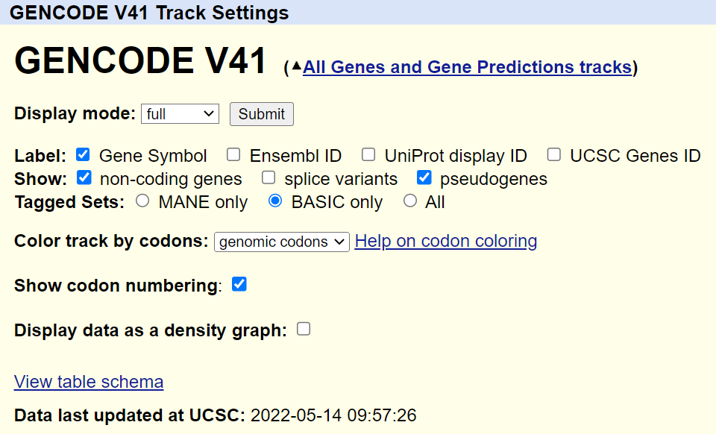
Task: Open All Genes and Gene Predictions tracks link
Action: click(x=467, y=67)
